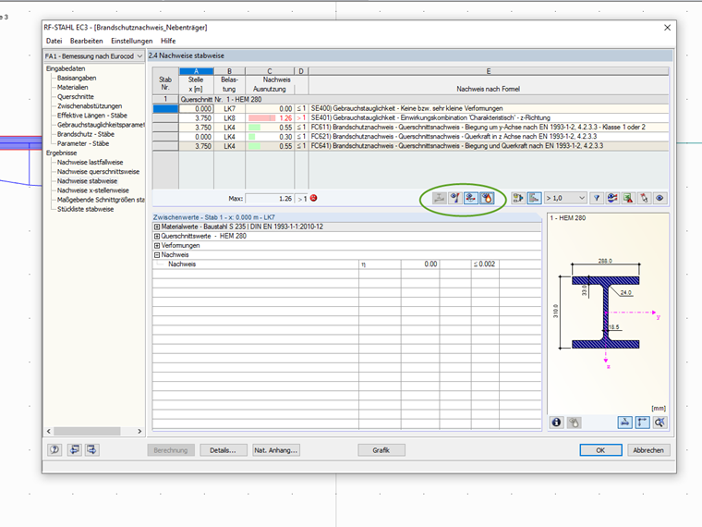
Task: Click the help question-mark icon at the bottom left
Action: [54, 449]
